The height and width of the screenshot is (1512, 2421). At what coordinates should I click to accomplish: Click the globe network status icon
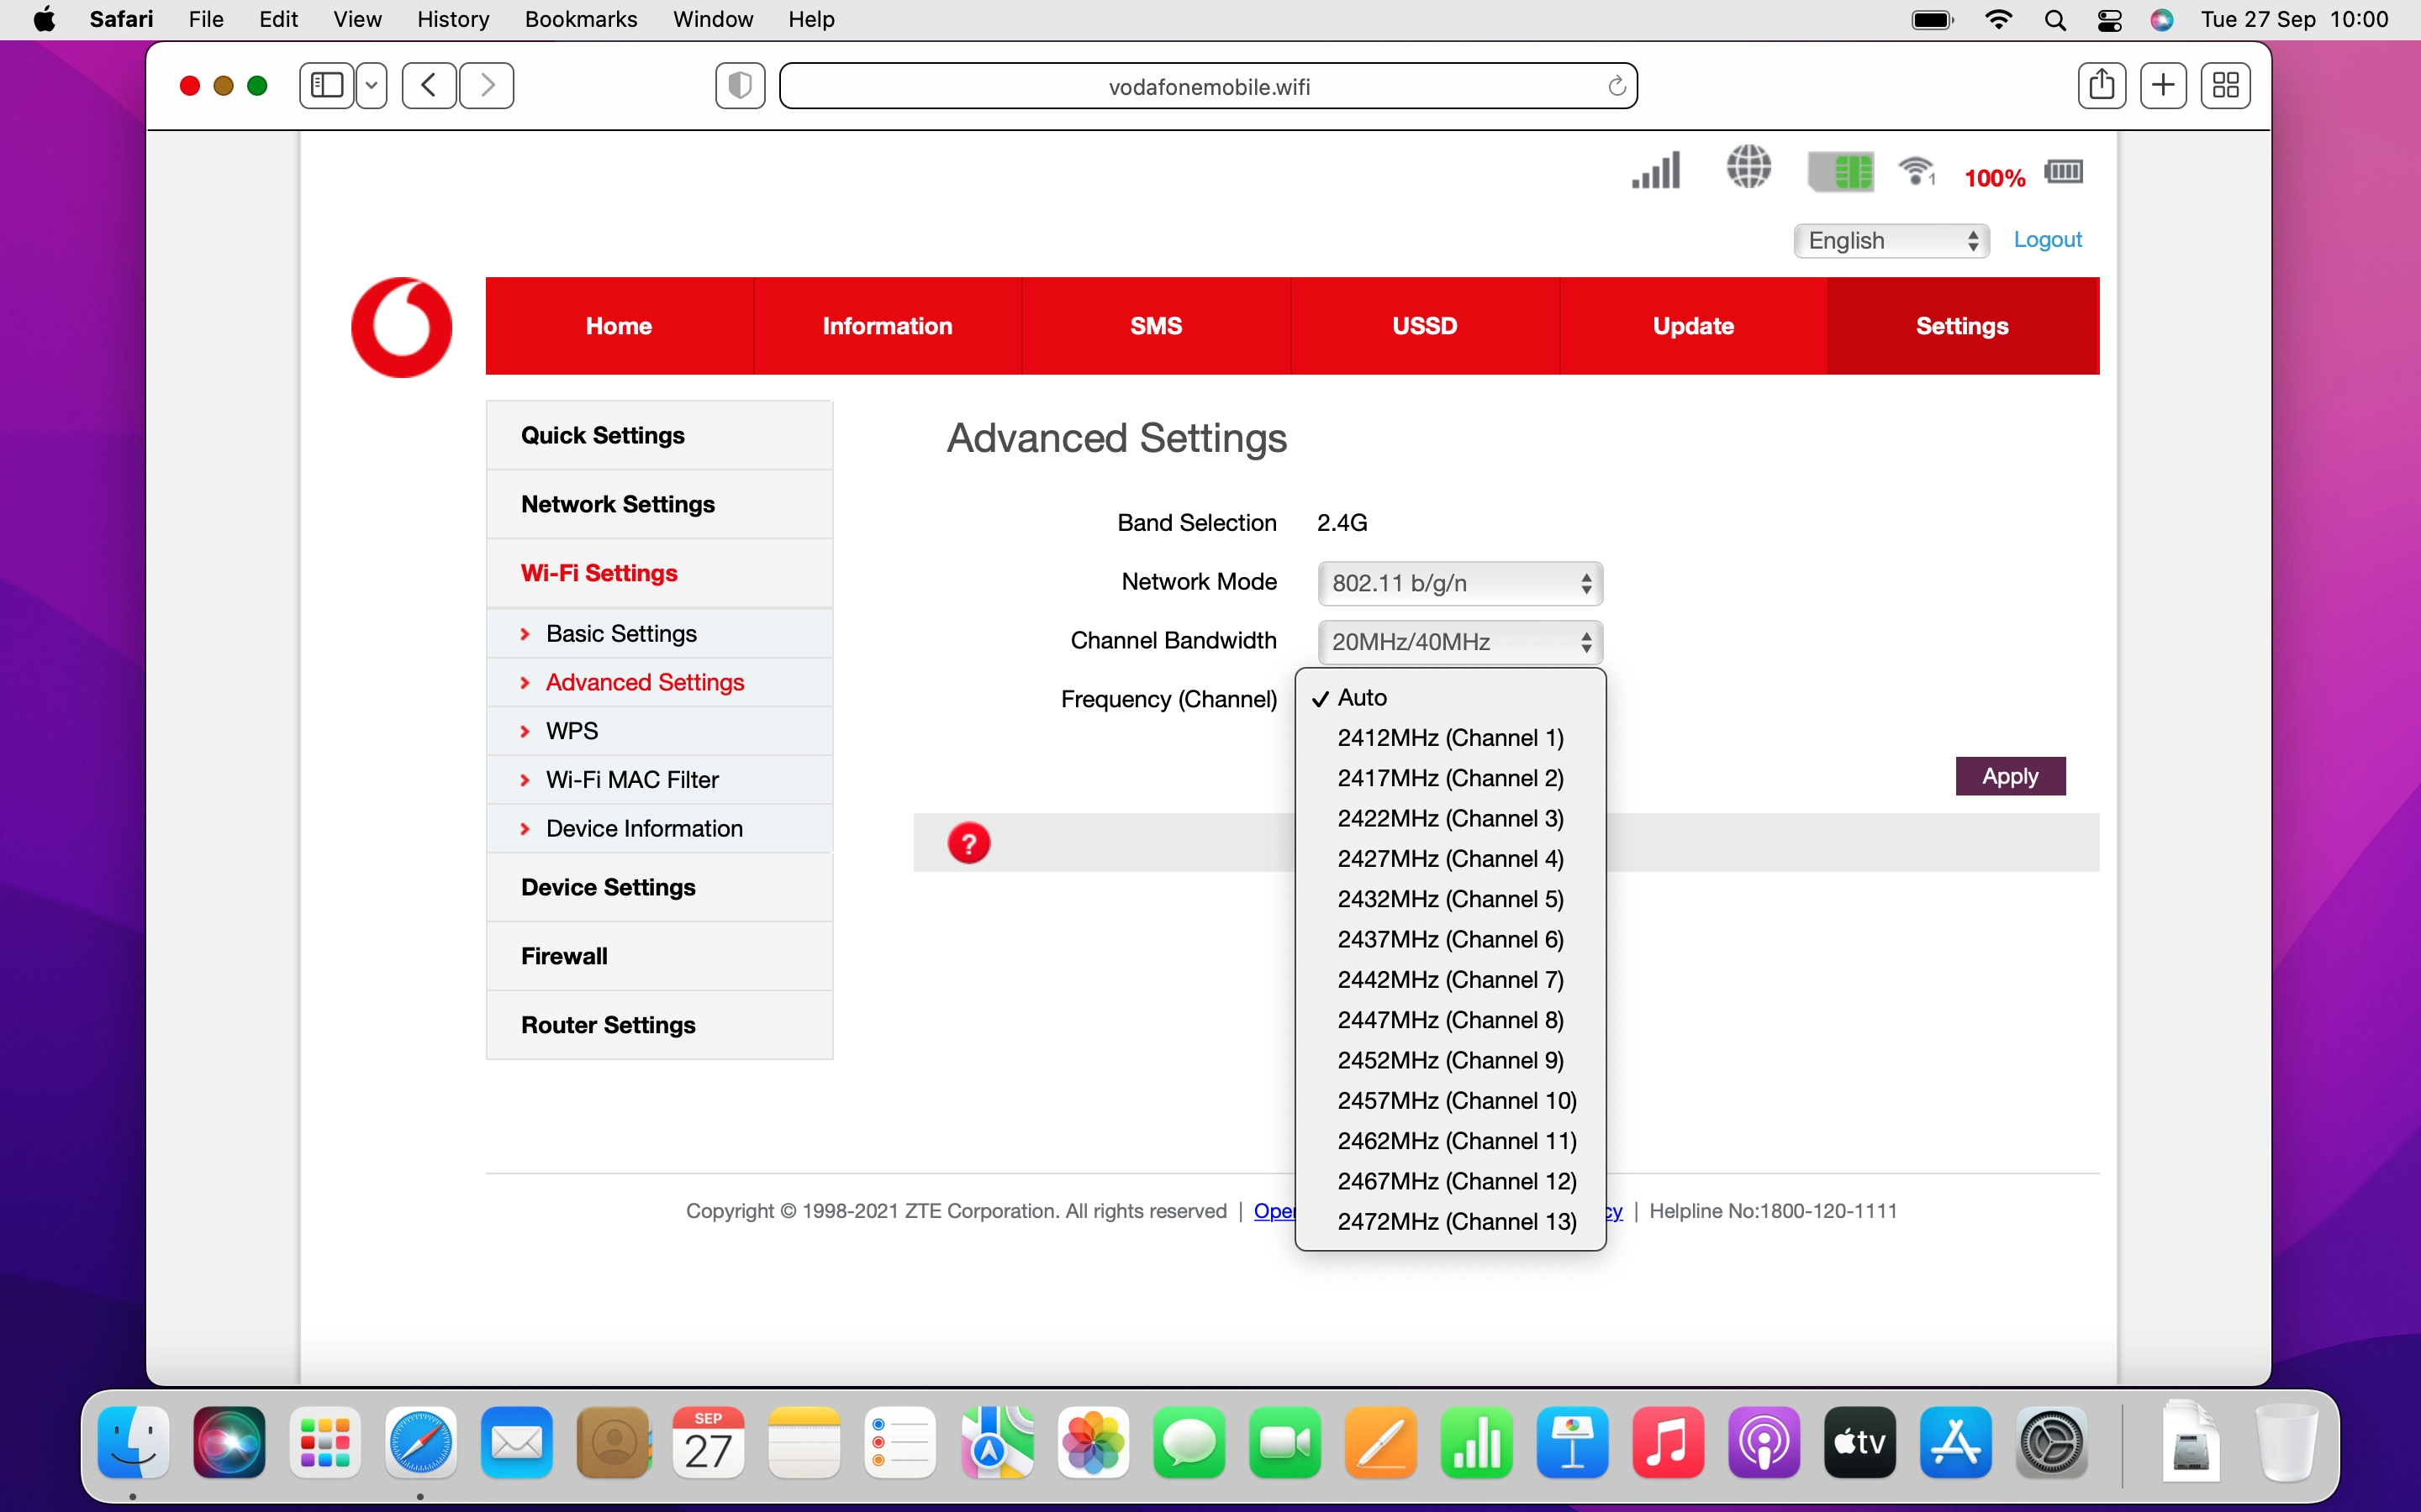coord(1748,167)
